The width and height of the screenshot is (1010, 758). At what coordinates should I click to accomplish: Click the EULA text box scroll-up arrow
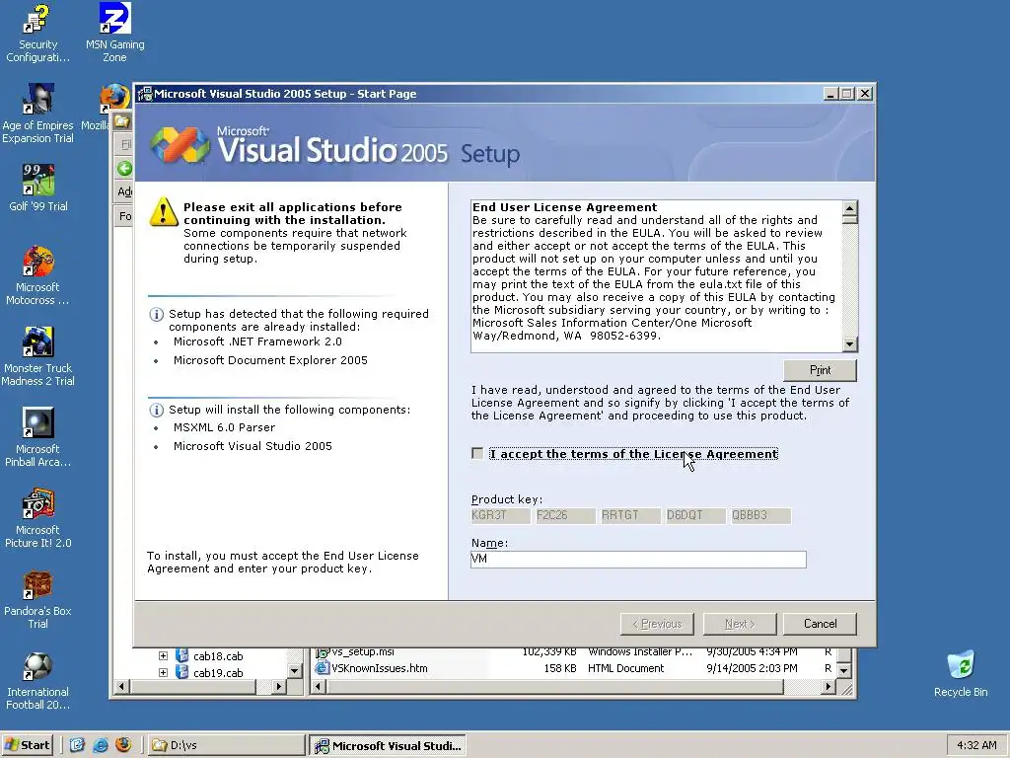click(849, 209)
